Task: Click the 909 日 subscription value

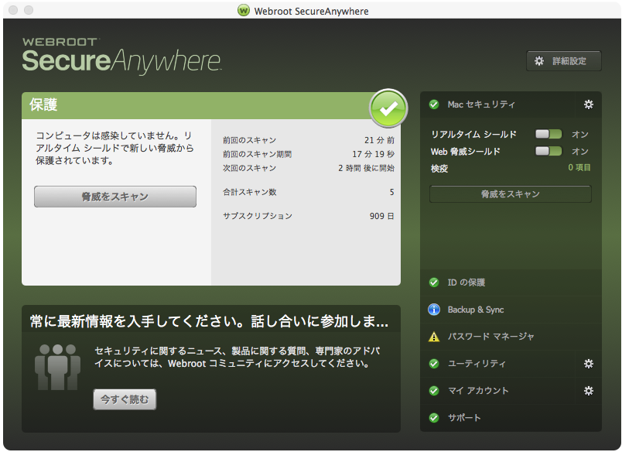Action: pos(381,216)
